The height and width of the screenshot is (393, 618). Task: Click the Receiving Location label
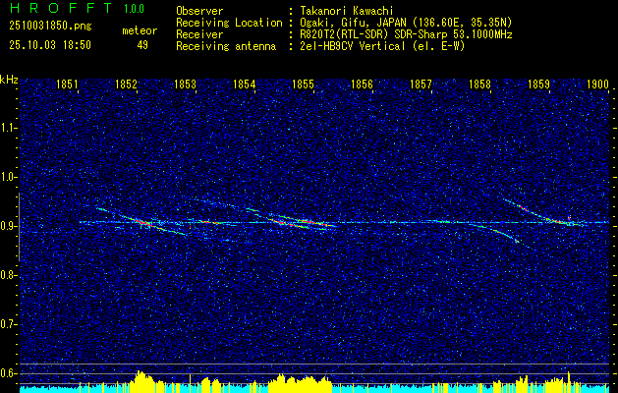[229, 23]
